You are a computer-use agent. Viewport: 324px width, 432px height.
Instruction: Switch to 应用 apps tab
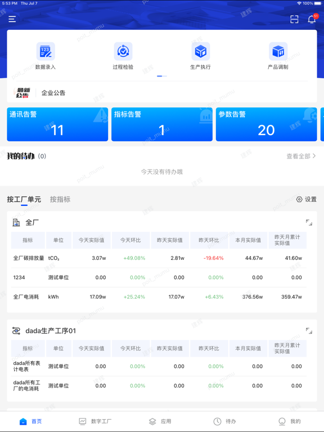click(160, 421)
